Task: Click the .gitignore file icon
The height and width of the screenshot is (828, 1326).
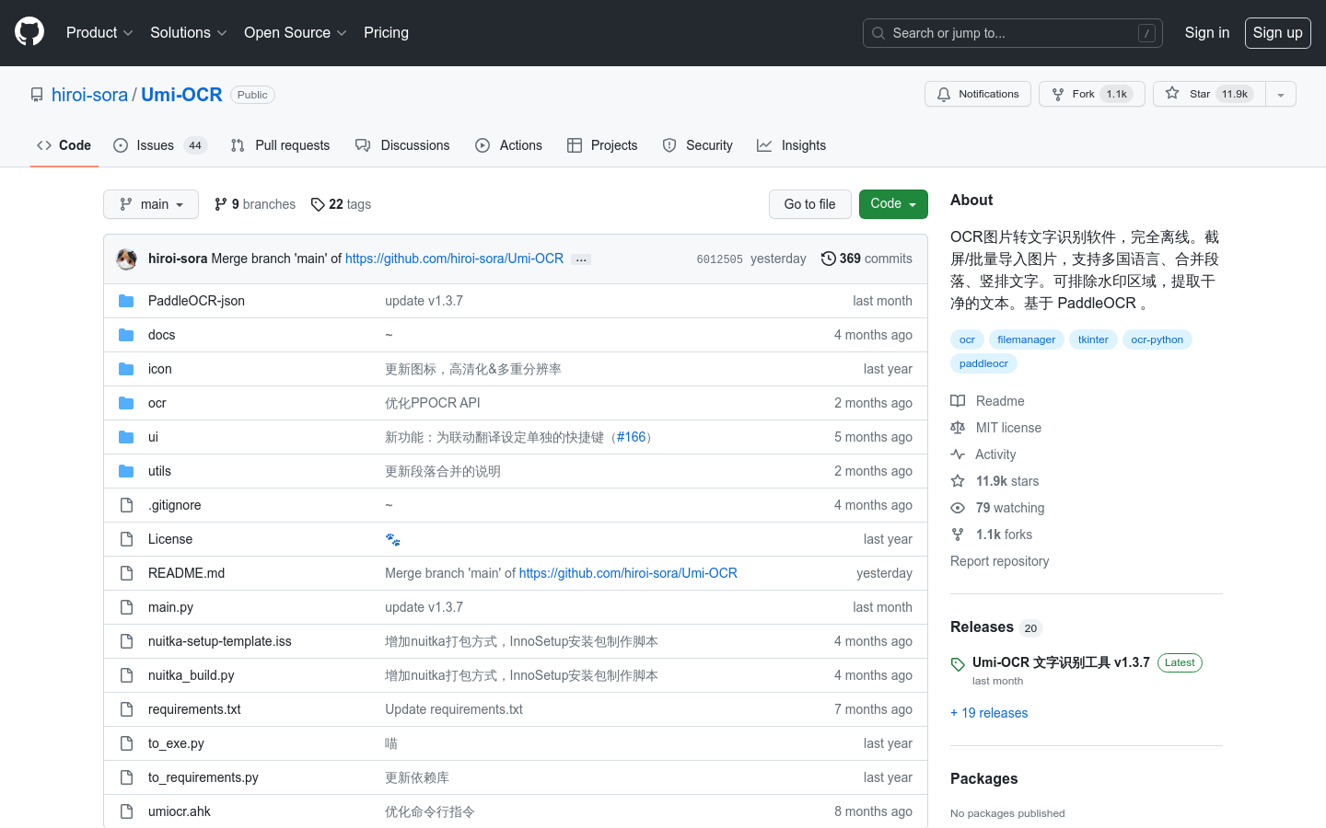Action: pyautogui.click(x=126, y=505)
